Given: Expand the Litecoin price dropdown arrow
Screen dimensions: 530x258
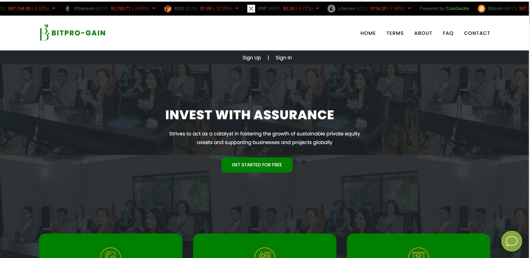Looking at the screenshot, I should [x=409, y=9].
